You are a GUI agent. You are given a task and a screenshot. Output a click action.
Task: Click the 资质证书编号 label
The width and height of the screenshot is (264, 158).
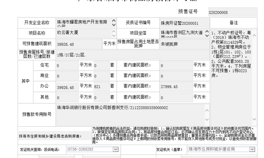click(x=138, y=22)
